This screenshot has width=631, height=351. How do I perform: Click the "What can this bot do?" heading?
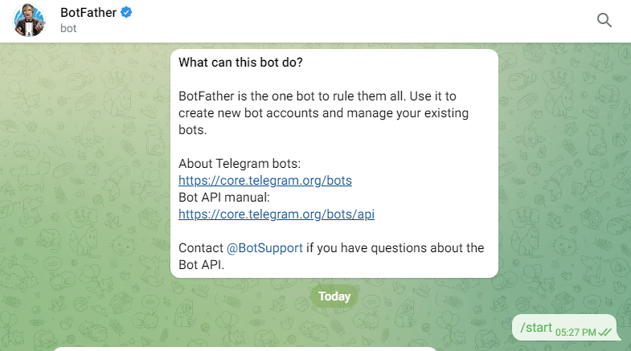click(240, 62)
